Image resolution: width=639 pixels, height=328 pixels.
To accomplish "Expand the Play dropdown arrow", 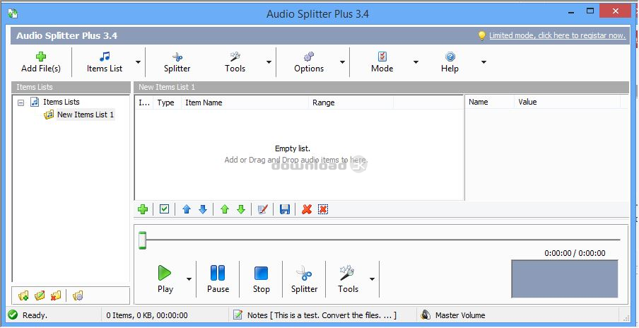I will click(189, 279).
